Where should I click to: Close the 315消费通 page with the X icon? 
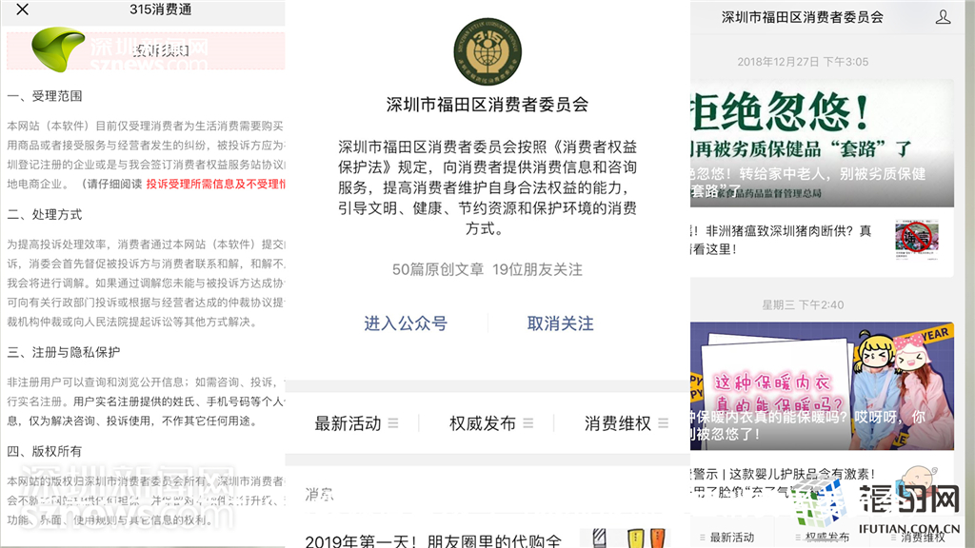point(23,10)
